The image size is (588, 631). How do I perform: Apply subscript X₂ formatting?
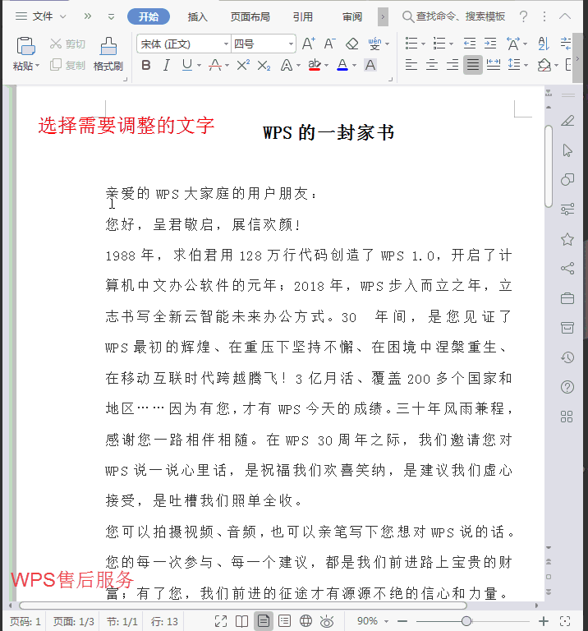point(264,65)
